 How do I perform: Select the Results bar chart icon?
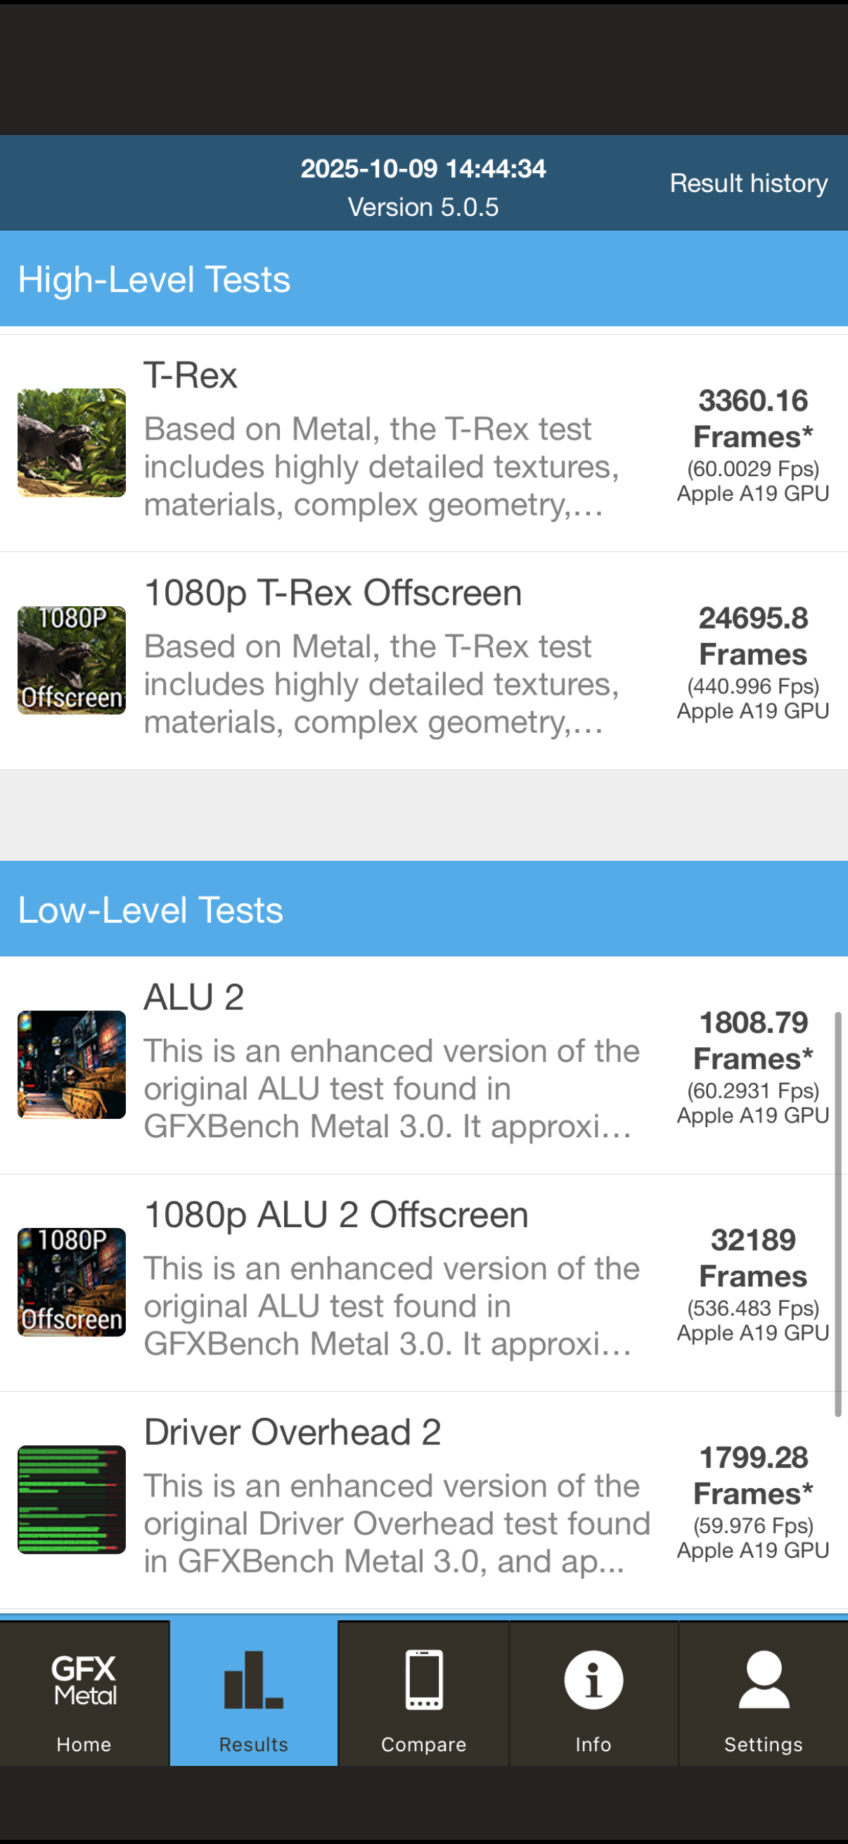[253, 1679]
